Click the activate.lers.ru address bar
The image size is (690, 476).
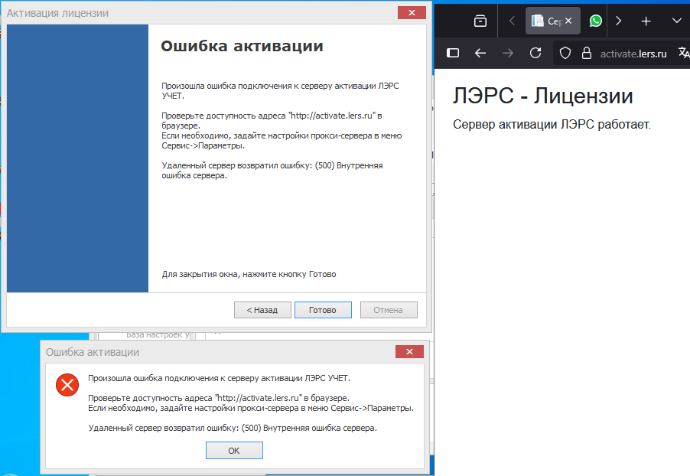click(633, 54)
